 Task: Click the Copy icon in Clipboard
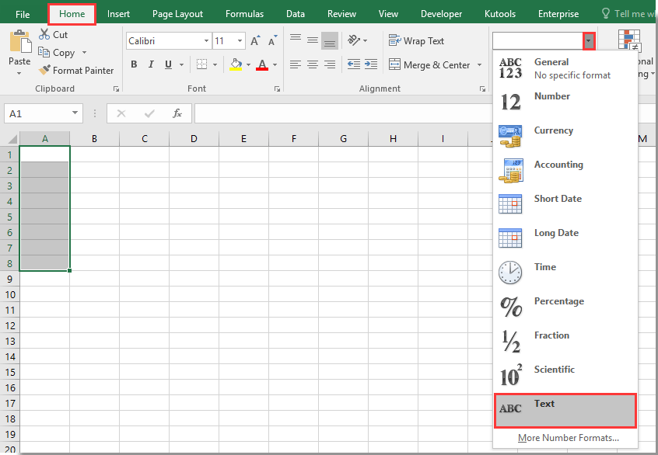click(x=44, y=53)
